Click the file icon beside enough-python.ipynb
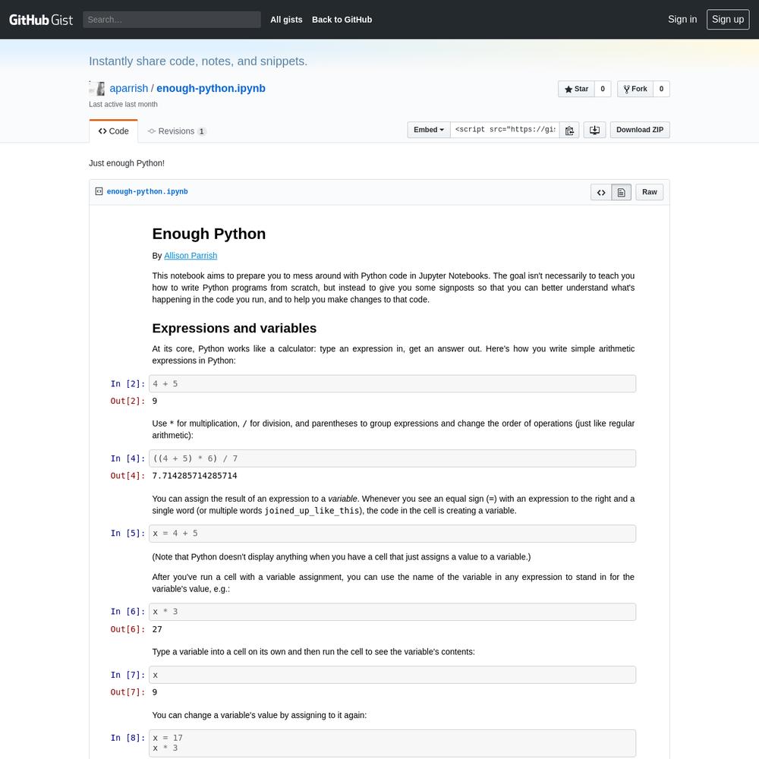The image size is (759, 759). (99, 191)
